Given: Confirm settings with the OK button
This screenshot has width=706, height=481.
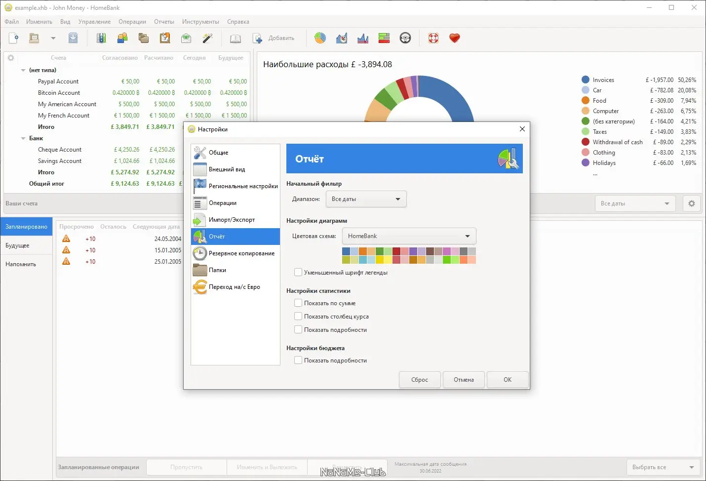Looking at the screenshot, I should [x=508, y=380].
